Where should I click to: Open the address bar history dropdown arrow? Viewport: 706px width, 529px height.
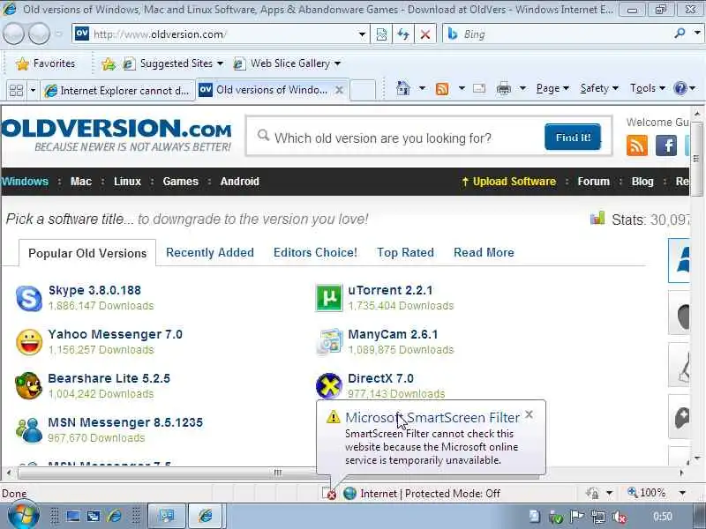tap(362, 34)
